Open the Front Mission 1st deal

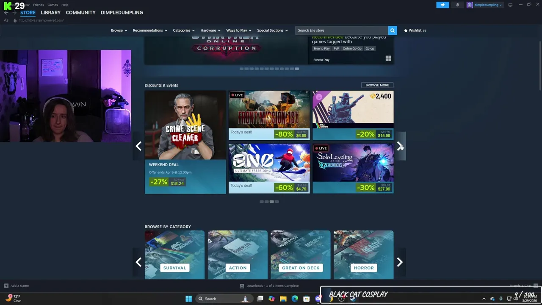pos(269,115)
